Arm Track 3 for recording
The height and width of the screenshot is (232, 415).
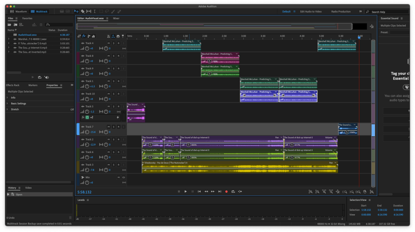click(118, 165)
